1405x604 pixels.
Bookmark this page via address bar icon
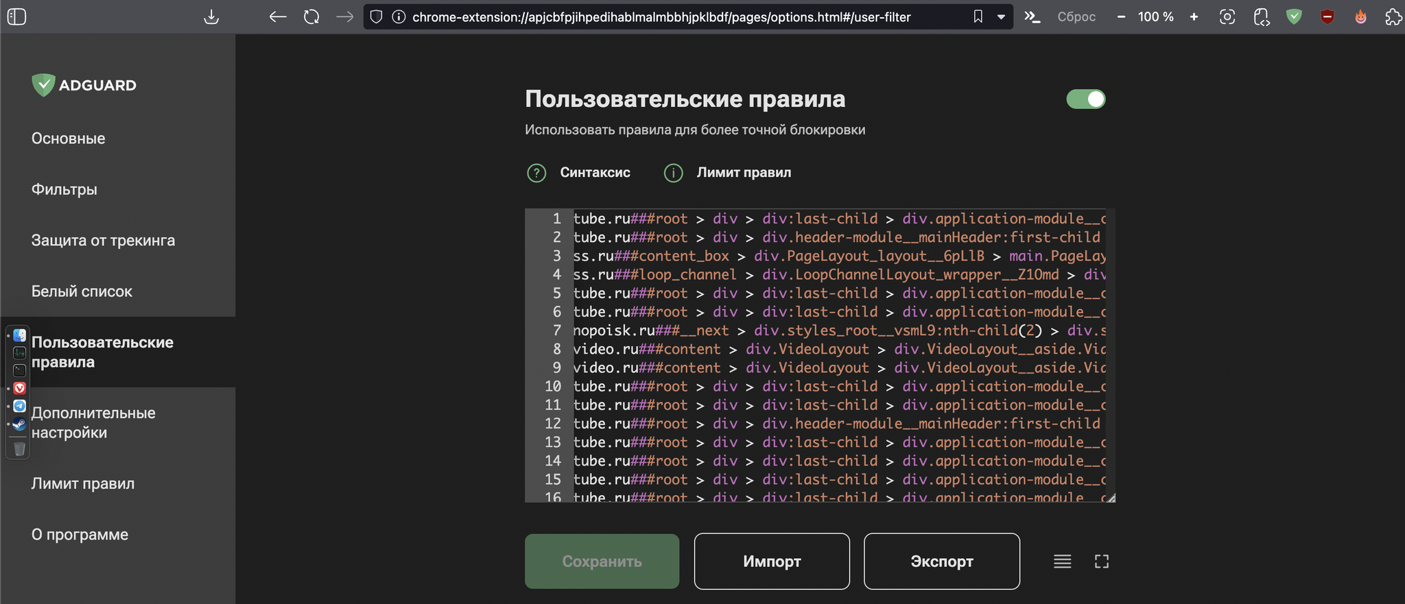pyautogui.click(x=978, y=17)
